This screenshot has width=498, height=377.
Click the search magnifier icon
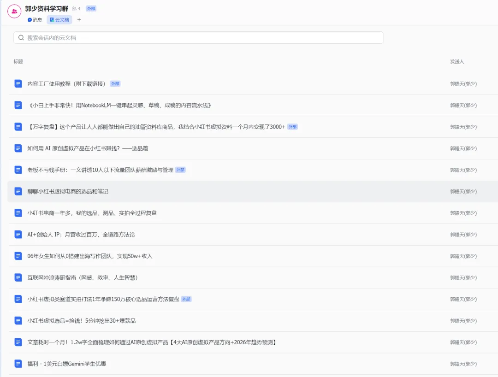(21, 38)
